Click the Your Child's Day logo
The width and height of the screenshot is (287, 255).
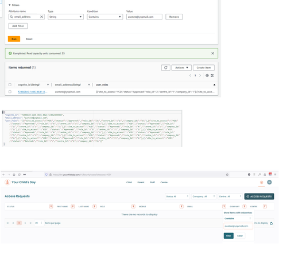20,182
